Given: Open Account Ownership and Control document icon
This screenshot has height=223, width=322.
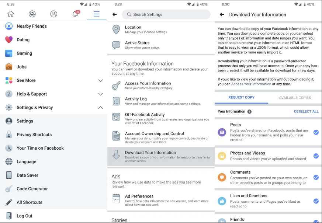Looking at the screenshot, I should click(116, 136).
